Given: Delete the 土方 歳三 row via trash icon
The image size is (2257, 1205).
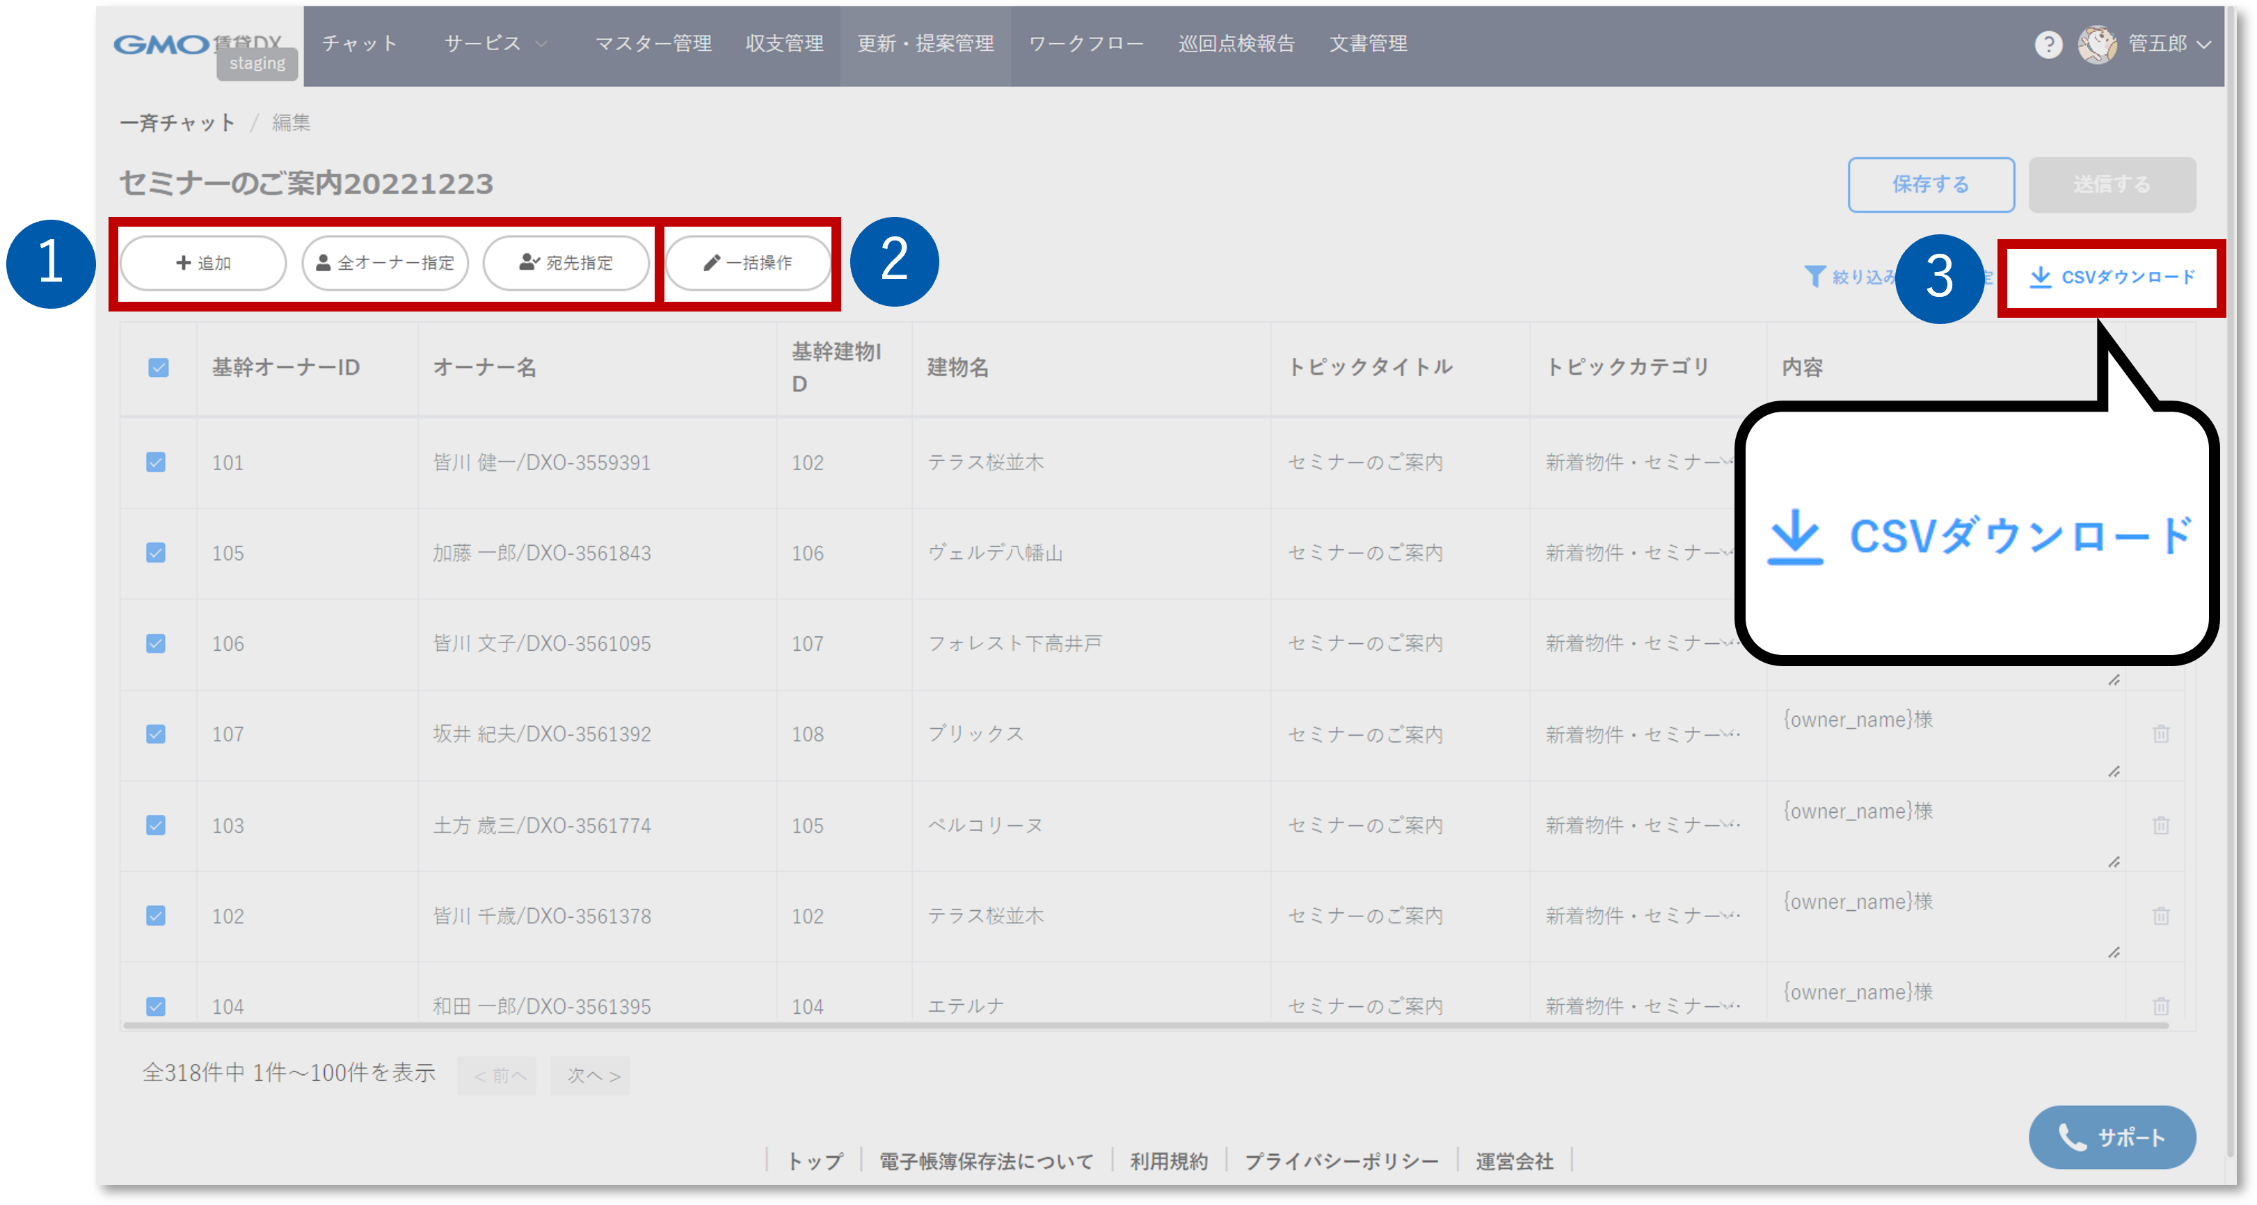Looking at the screenshot, I should [x=2160, y=825].
